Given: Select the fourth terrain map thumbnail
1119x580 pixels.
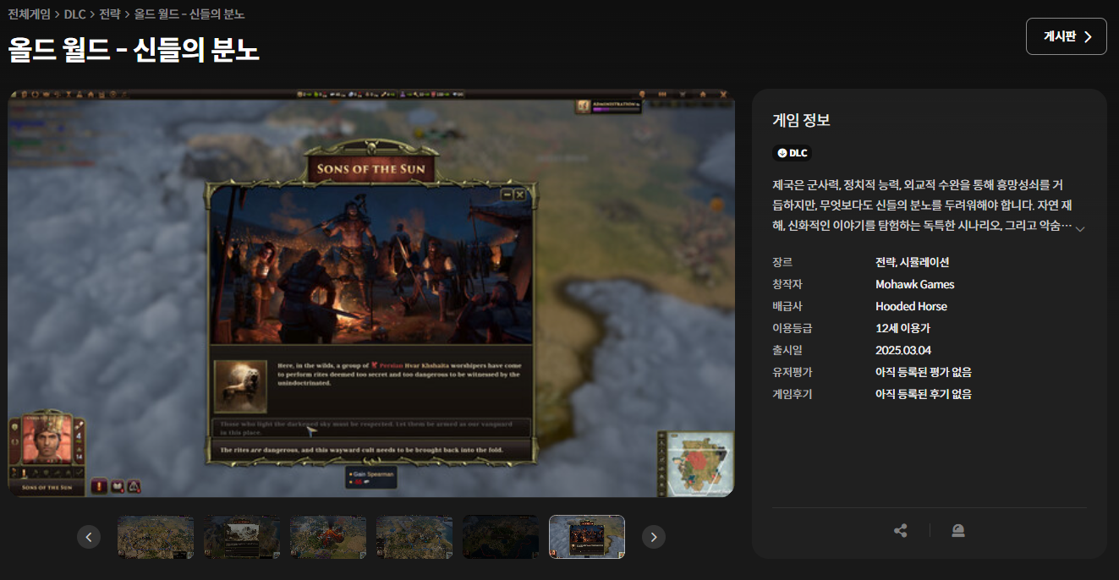Looking at the screenshot, I should [x=414, y=537].
